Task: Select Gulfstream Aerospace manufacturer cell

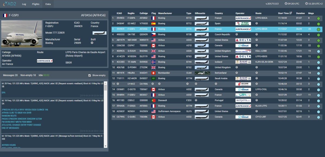Action: 169,111
